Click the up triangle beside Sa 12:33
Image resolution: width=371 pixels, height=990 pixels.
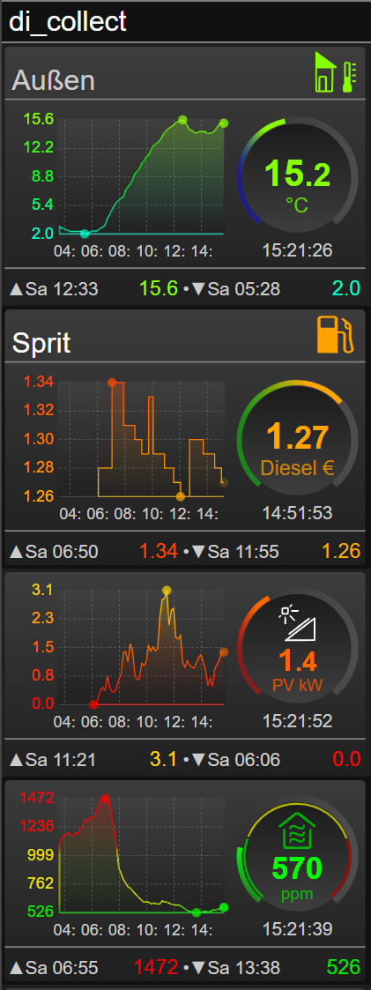[x=17, y=290]
